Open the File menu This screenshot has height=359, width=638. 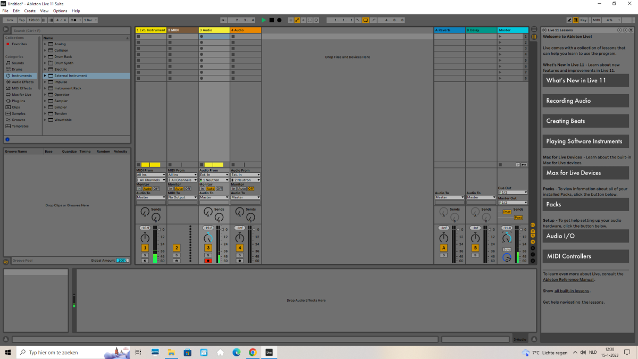[x=5, y=11]
